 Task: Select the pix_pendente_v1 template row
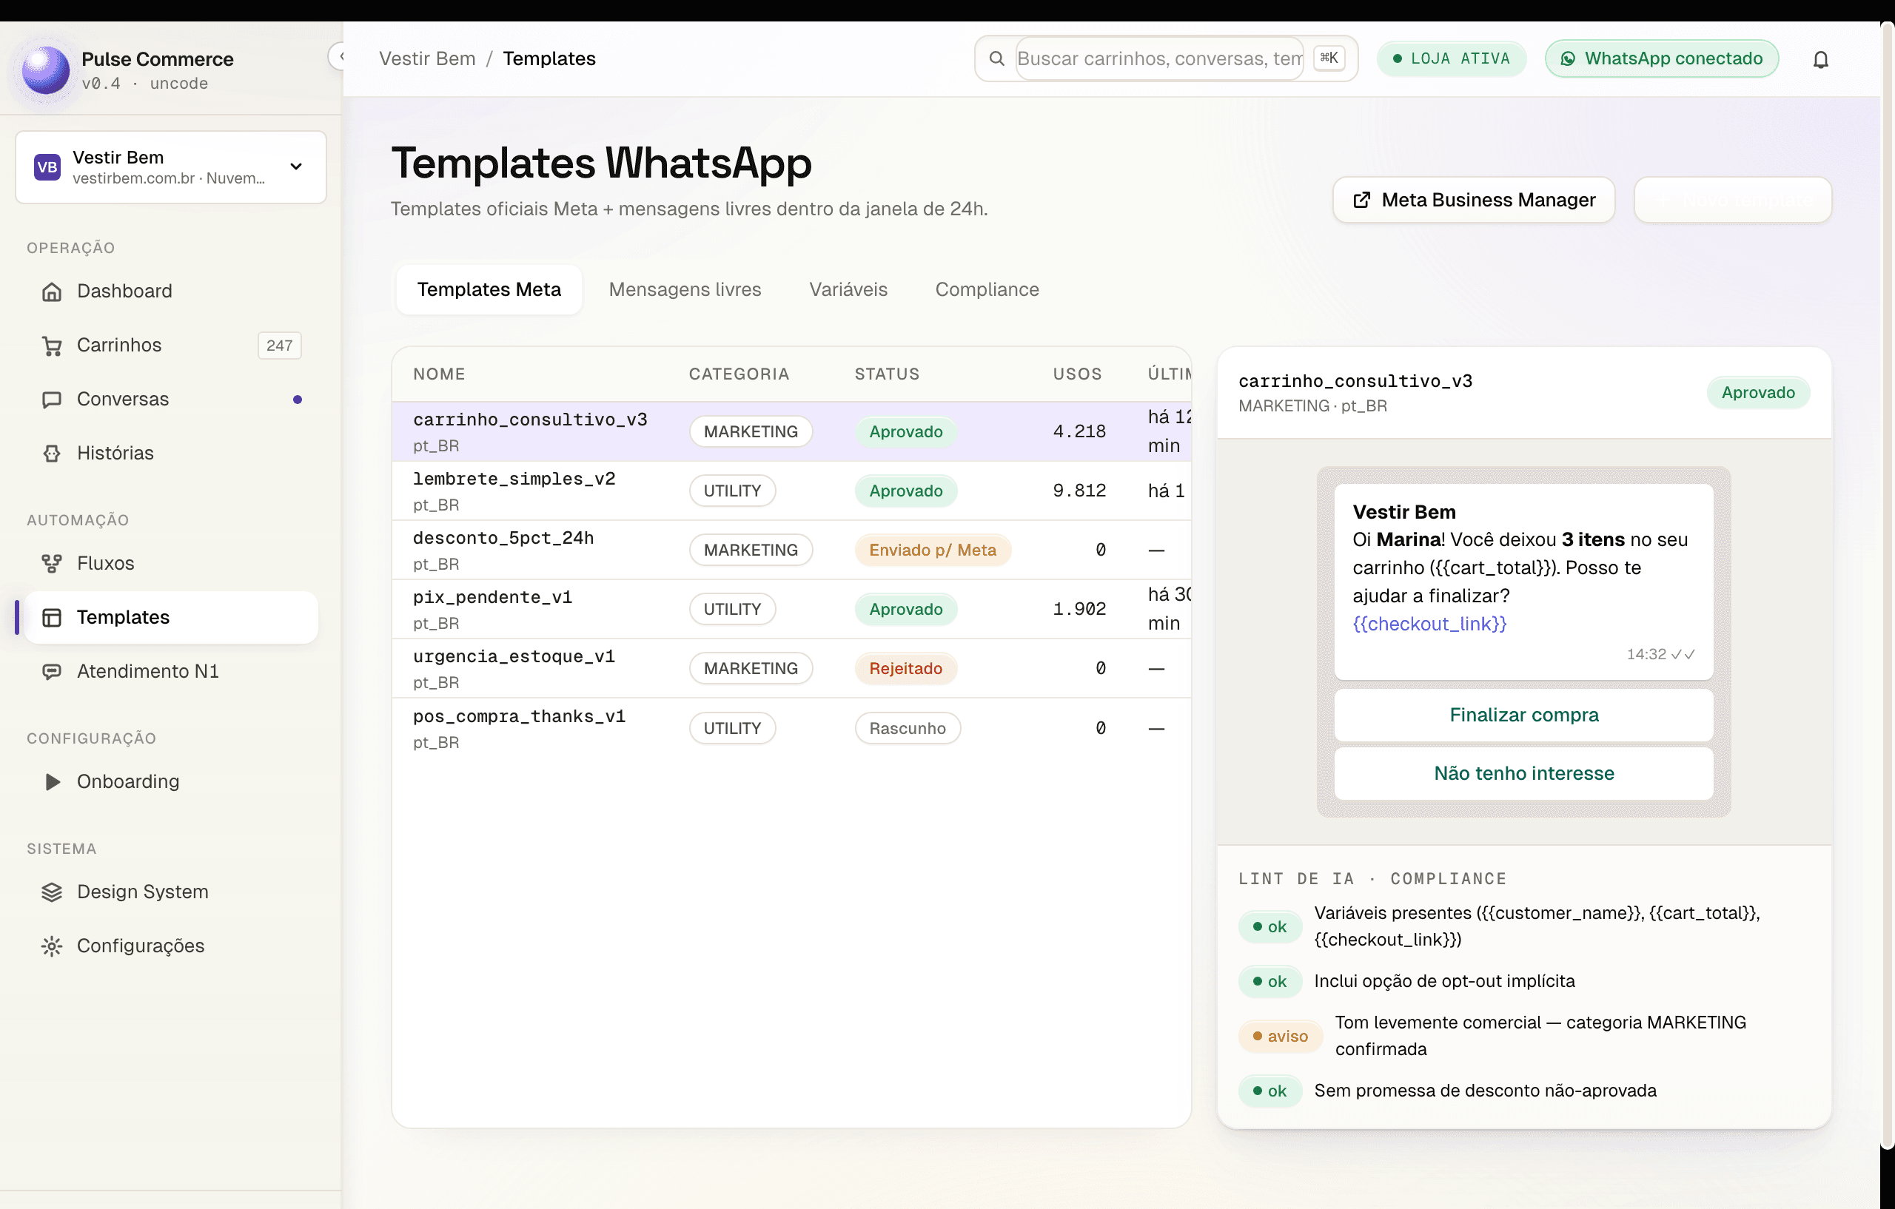click(791, 609)
